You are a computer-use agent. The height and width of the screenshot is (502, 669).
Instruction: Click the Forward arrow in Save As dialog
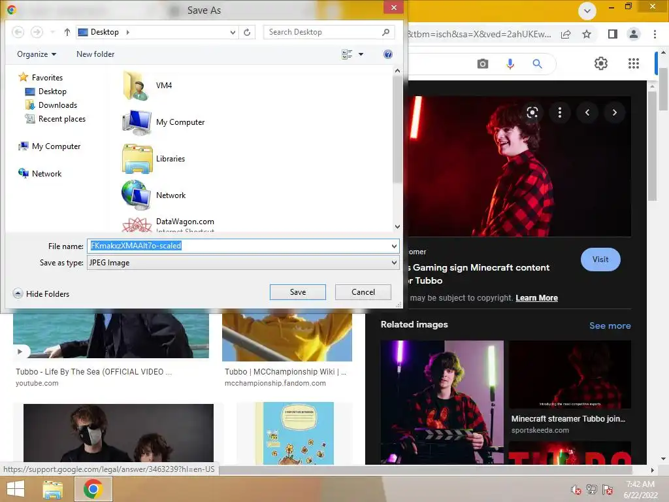coord(37,32)
